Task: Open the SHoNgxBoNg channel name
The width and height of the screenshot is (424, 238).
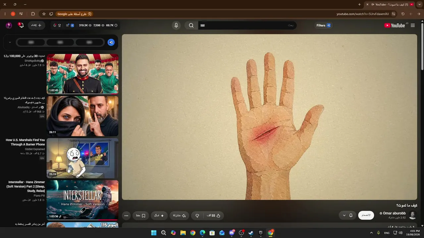Action: 33,61
